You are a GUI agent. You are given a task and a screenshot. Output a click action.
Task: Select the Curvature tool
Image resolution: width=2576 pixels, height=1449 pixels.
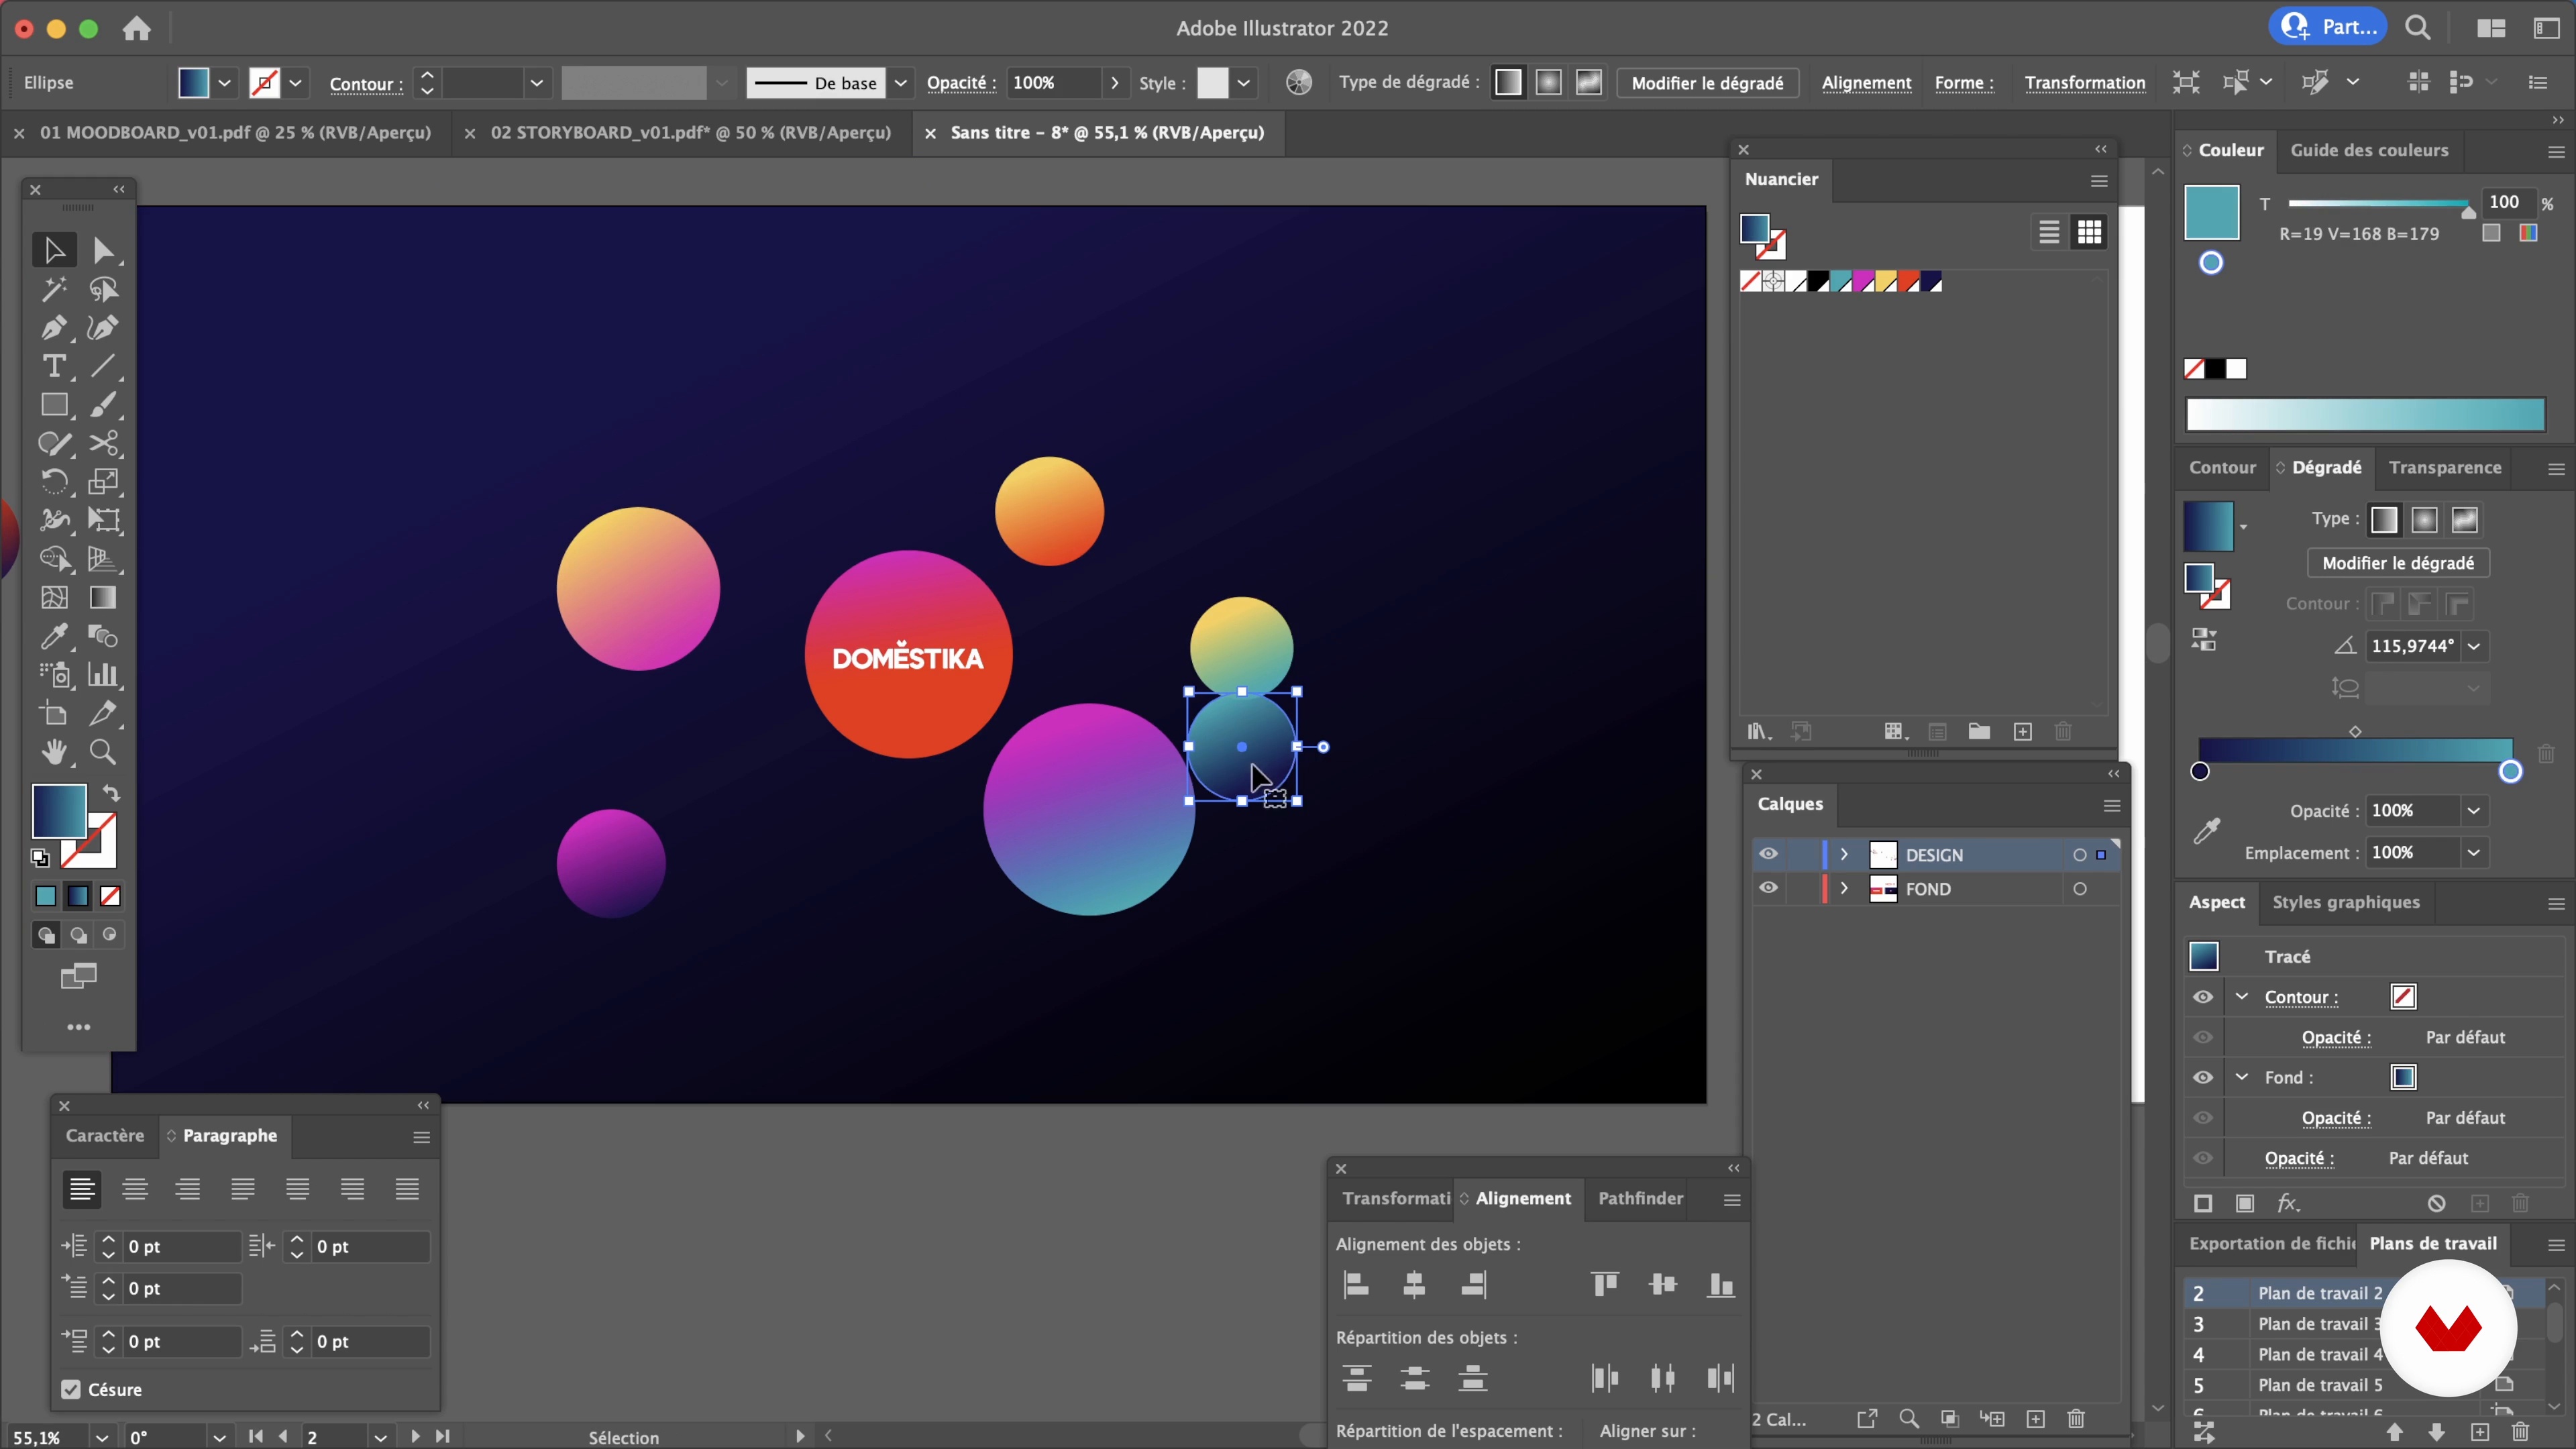(103, 328)
